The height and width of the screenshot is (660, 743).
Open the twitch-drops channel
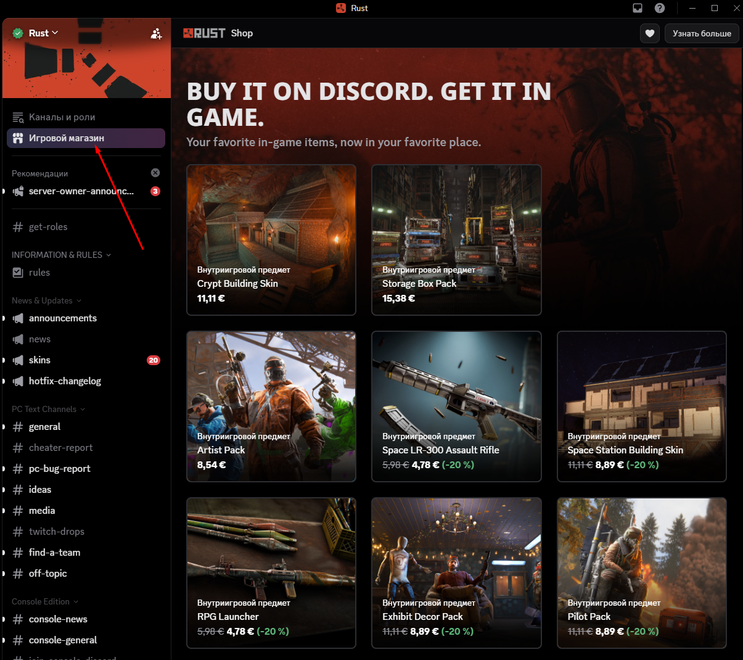click(x=86, y=532)
